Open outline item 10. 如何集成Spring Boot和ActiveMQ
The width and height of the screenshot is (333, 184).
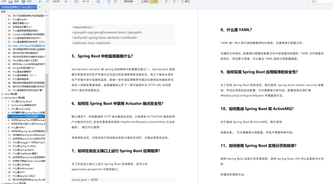[x=26, y=135]
